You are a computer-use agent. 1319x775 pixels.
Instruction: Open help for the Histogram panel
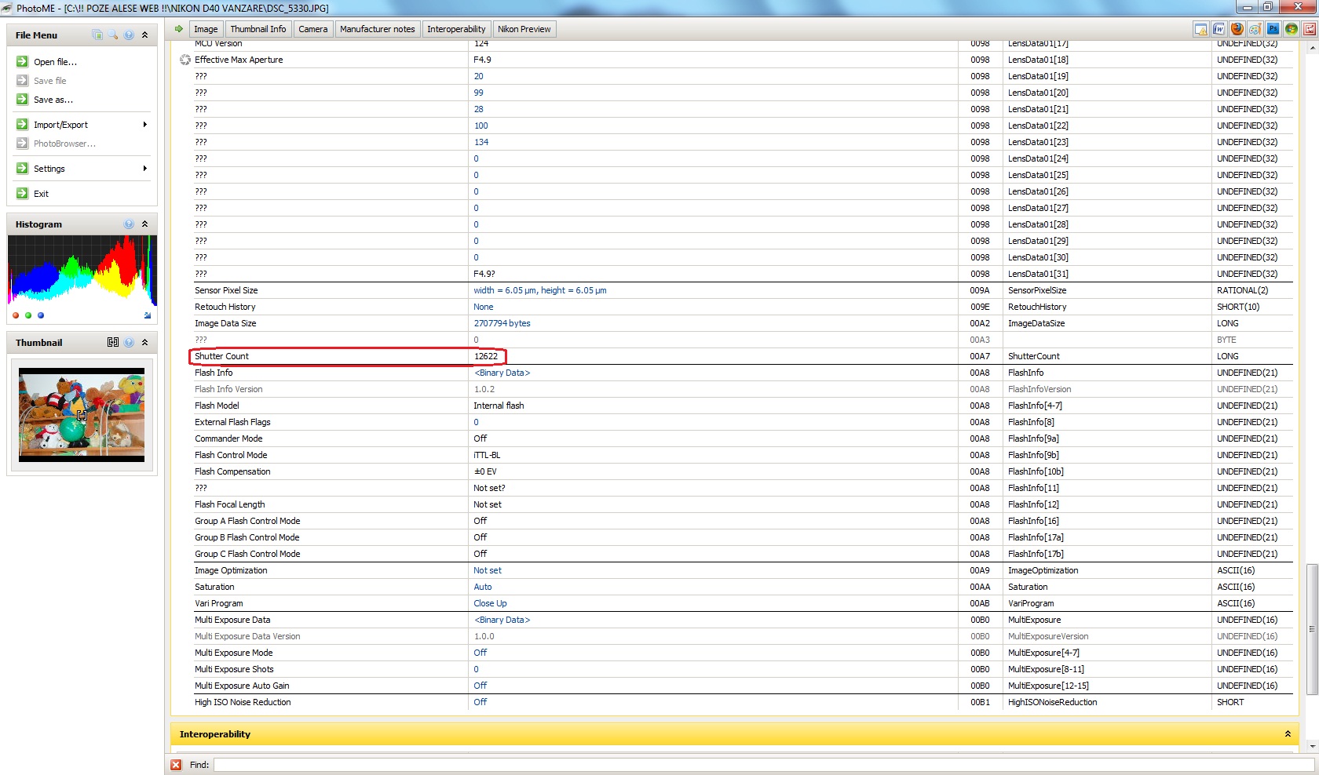129,224
